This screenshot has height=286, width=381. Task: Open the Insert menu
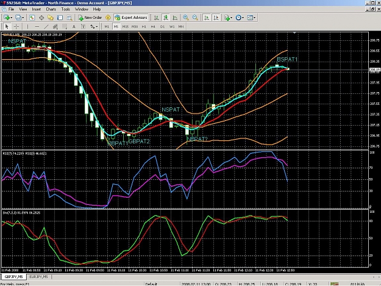[x=37, y=9]
